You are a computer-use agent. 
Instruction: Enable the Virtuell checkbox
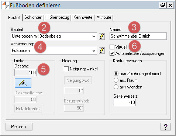(x=112, y=47)
